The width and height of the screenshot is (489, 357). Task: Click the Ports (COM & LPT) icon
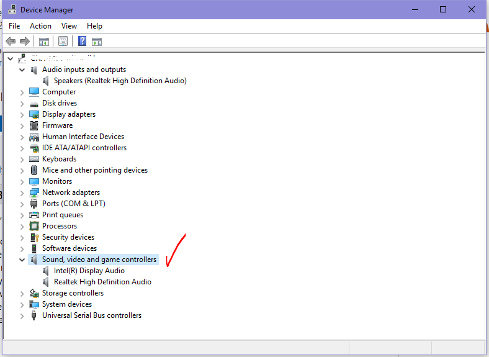tap(34, 204)
